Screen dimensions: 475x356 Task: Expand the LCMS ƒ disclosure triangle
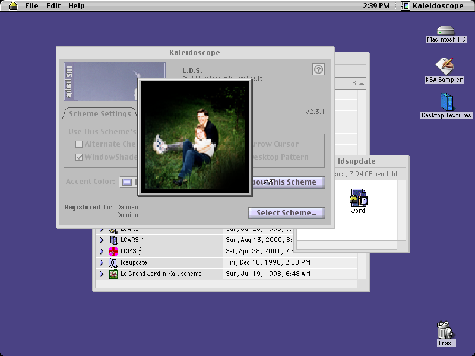pos(102,251)
